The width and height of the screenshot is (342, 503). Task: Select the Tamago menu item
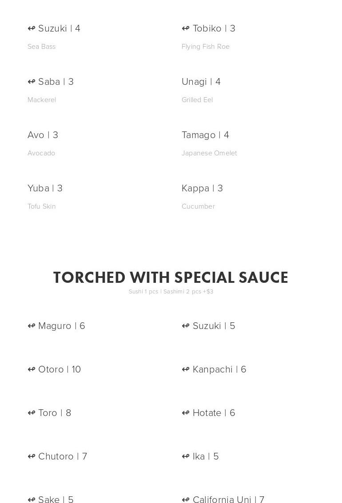click(x=205, y=135)
